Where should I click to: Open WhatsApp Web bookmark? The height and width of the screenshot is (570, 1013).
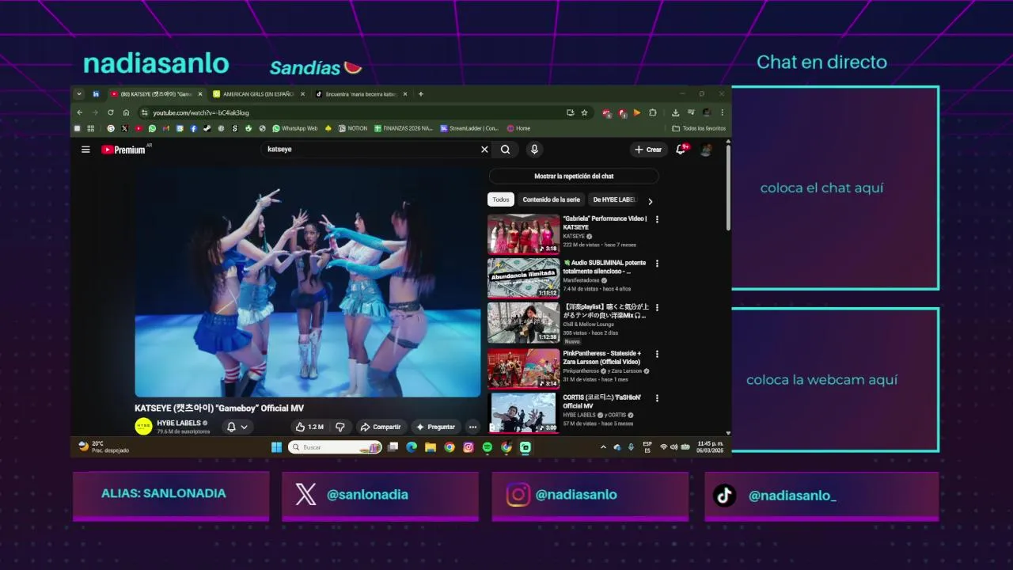tap(294, 128)
